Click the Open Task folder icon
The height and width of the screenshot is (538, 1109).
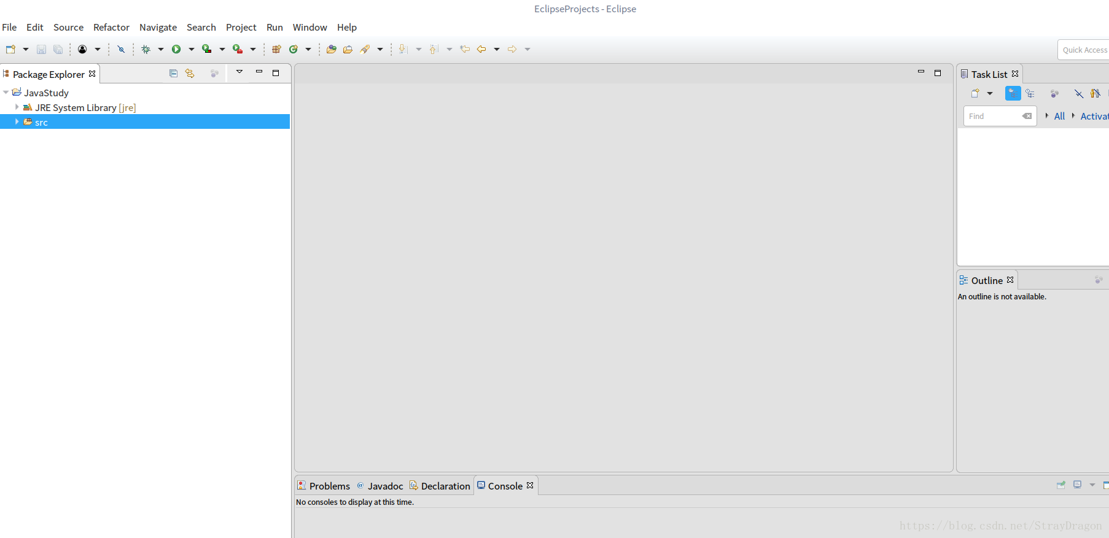[x=348, y=49]
